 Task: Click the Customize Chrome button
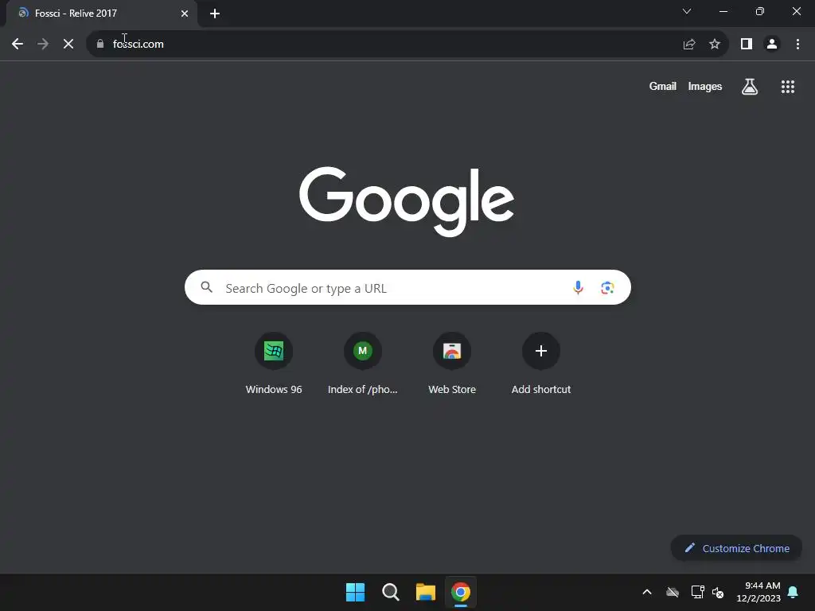pyautogui.click(x=736, y=548)
